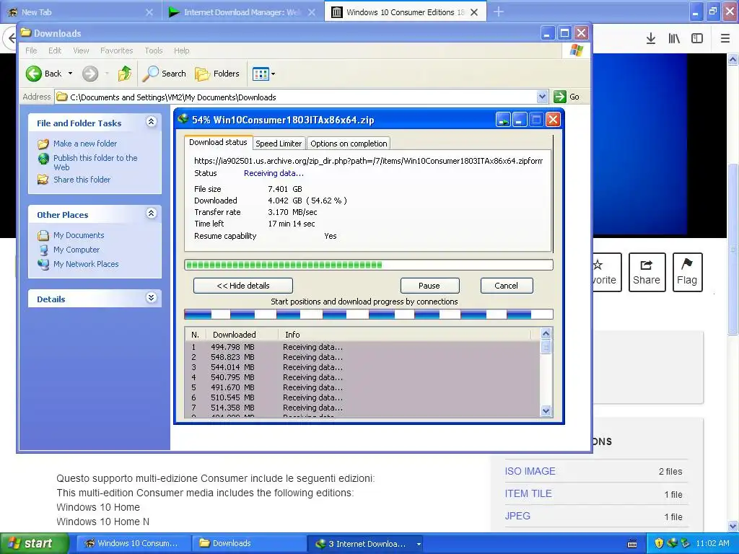Image resolution: width=739 pixels, height=554 pixels.
Task: Cancel the download
Action: [x=506, y=286]
